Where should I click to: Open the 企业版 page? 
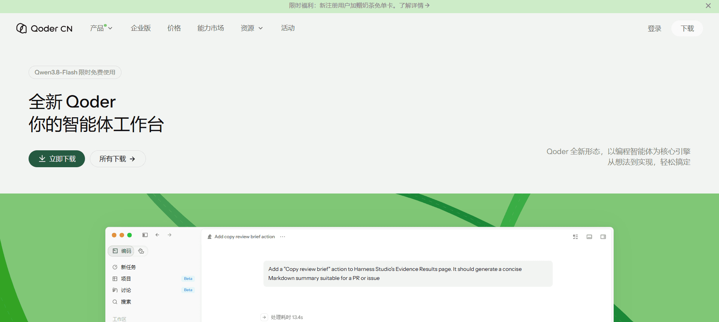141,28
